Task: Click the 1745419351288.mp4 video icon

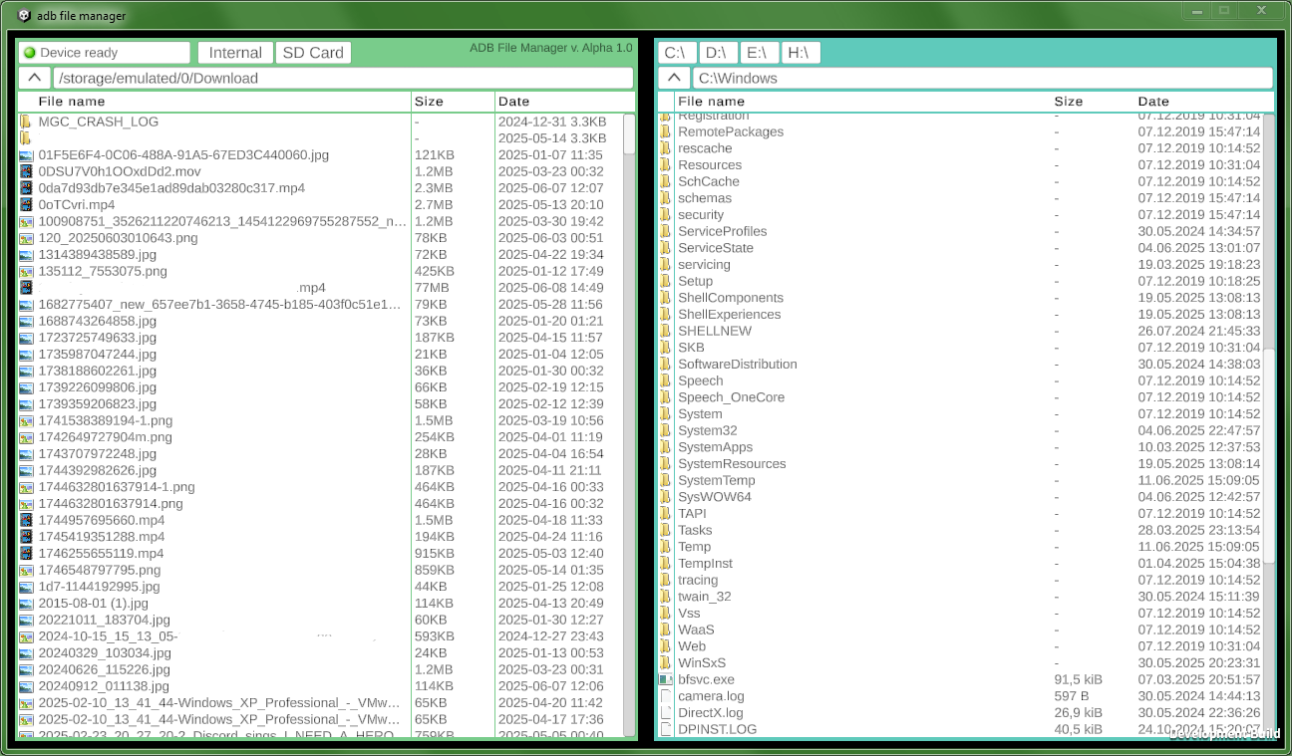Action: 26,537
